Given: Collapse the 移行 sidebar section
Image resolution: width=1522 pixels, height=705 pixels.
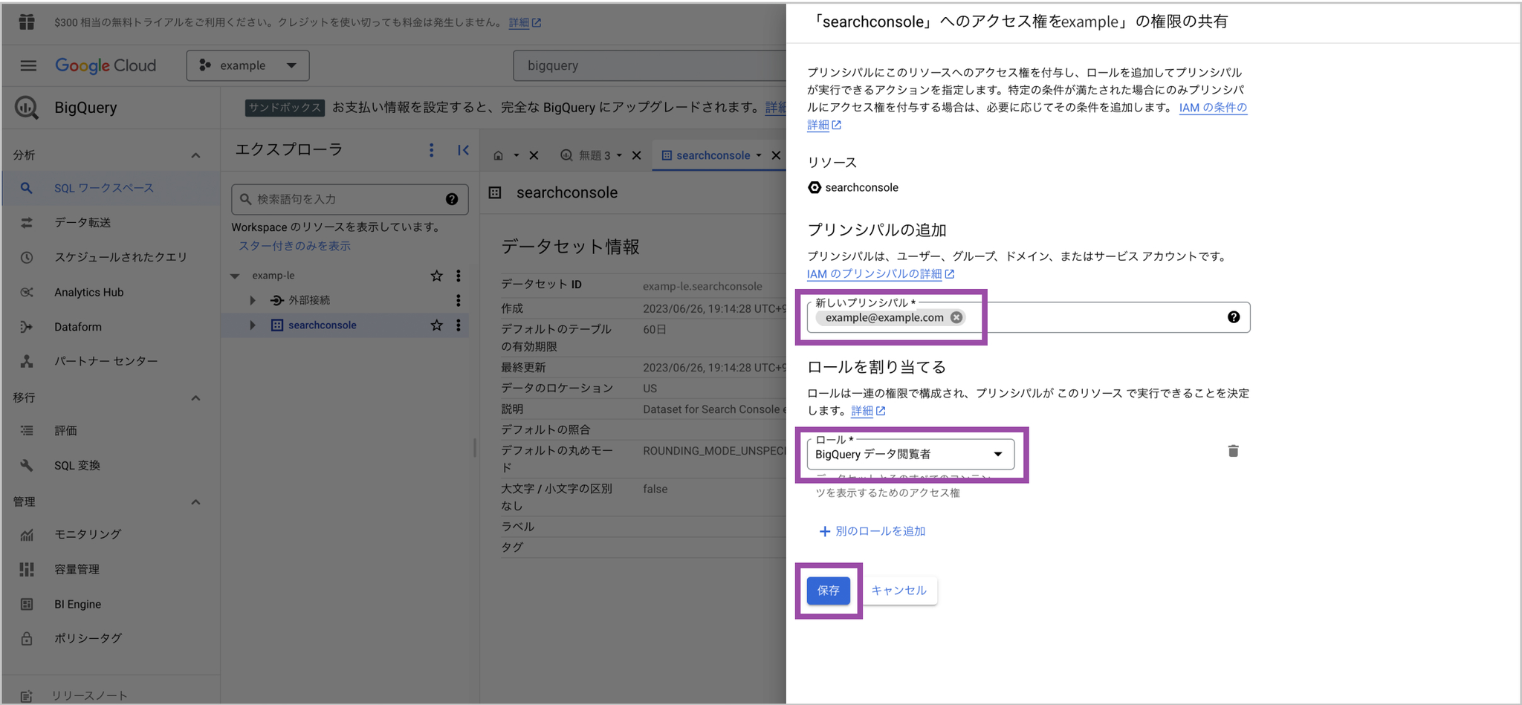Looking at the screenshot, I should pyautogui.click(x=195, y=397).
